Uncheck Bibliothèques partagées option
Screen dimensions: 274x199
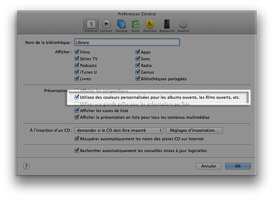pos(138,79)
